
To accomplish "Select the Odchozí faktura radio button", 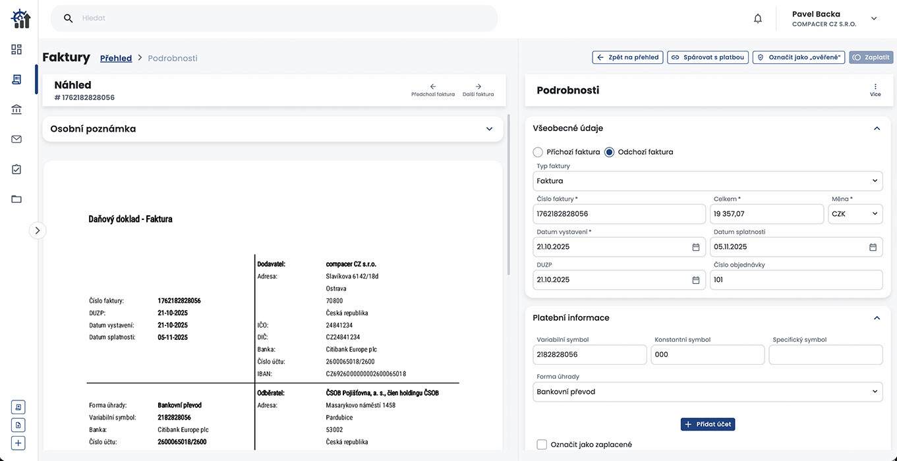I will pos(609,152).
